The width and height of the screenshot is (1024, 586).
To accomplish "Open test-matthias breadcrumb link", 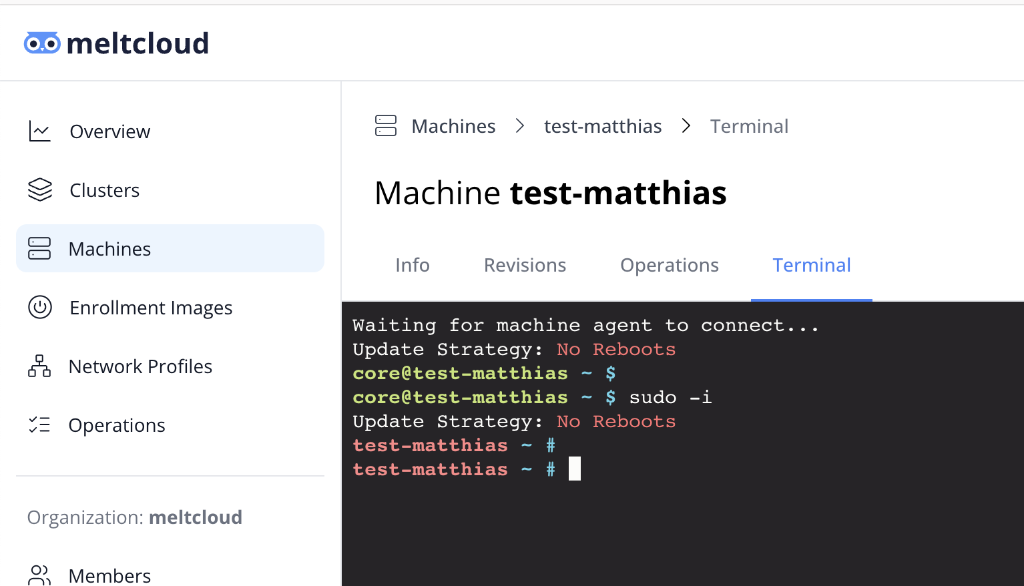I will 602,126.
